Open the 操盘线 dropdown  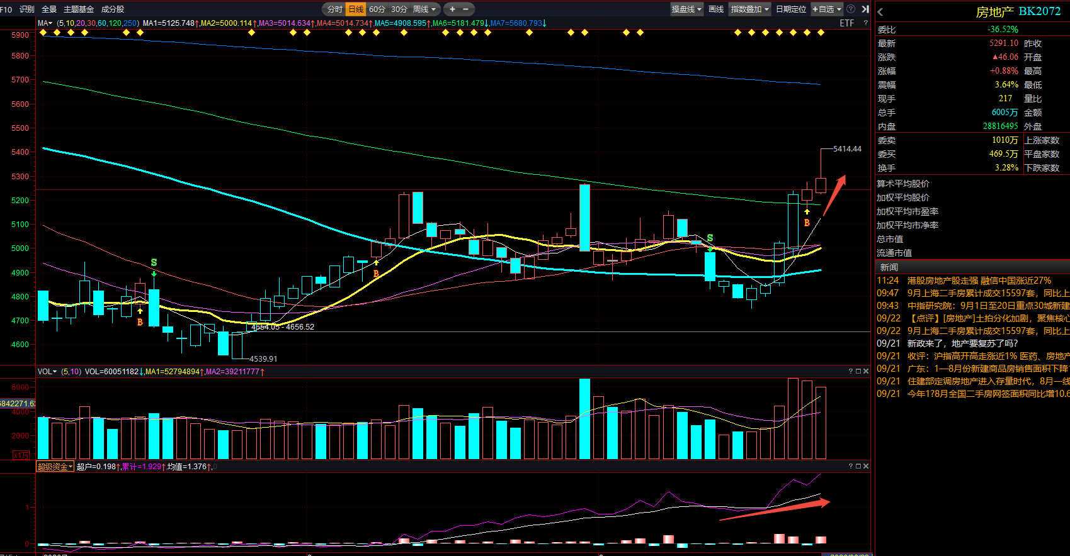click(686, 9)
